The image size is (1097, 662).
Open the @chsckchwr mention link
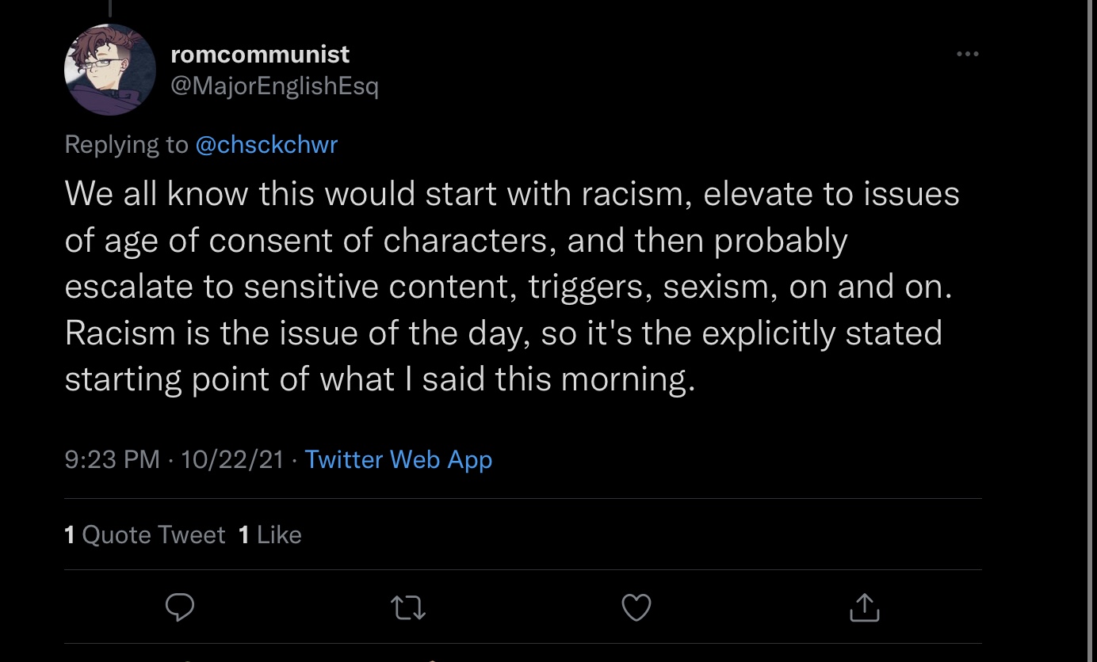click(266, 144)
